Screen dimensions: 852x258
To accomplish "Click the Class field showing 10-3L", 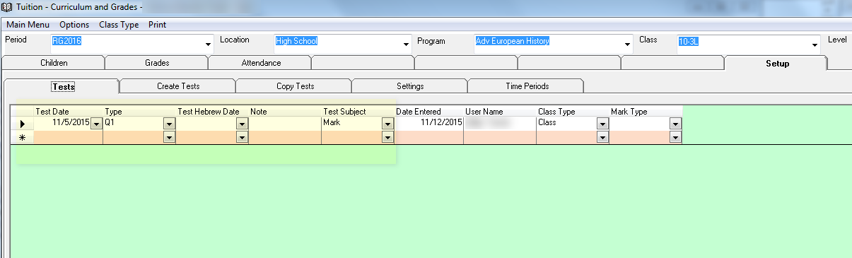I will pos(748,45).
